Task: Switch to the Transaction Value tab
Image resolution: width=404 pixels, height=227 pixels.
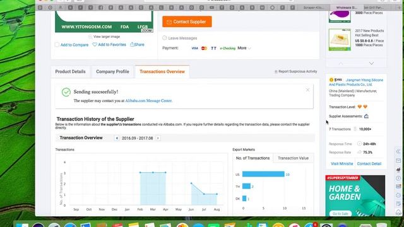Action: [293, 158]
